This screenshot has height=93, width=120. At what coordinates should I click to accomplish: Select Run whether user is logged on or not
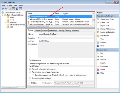[x=30, y=72]
